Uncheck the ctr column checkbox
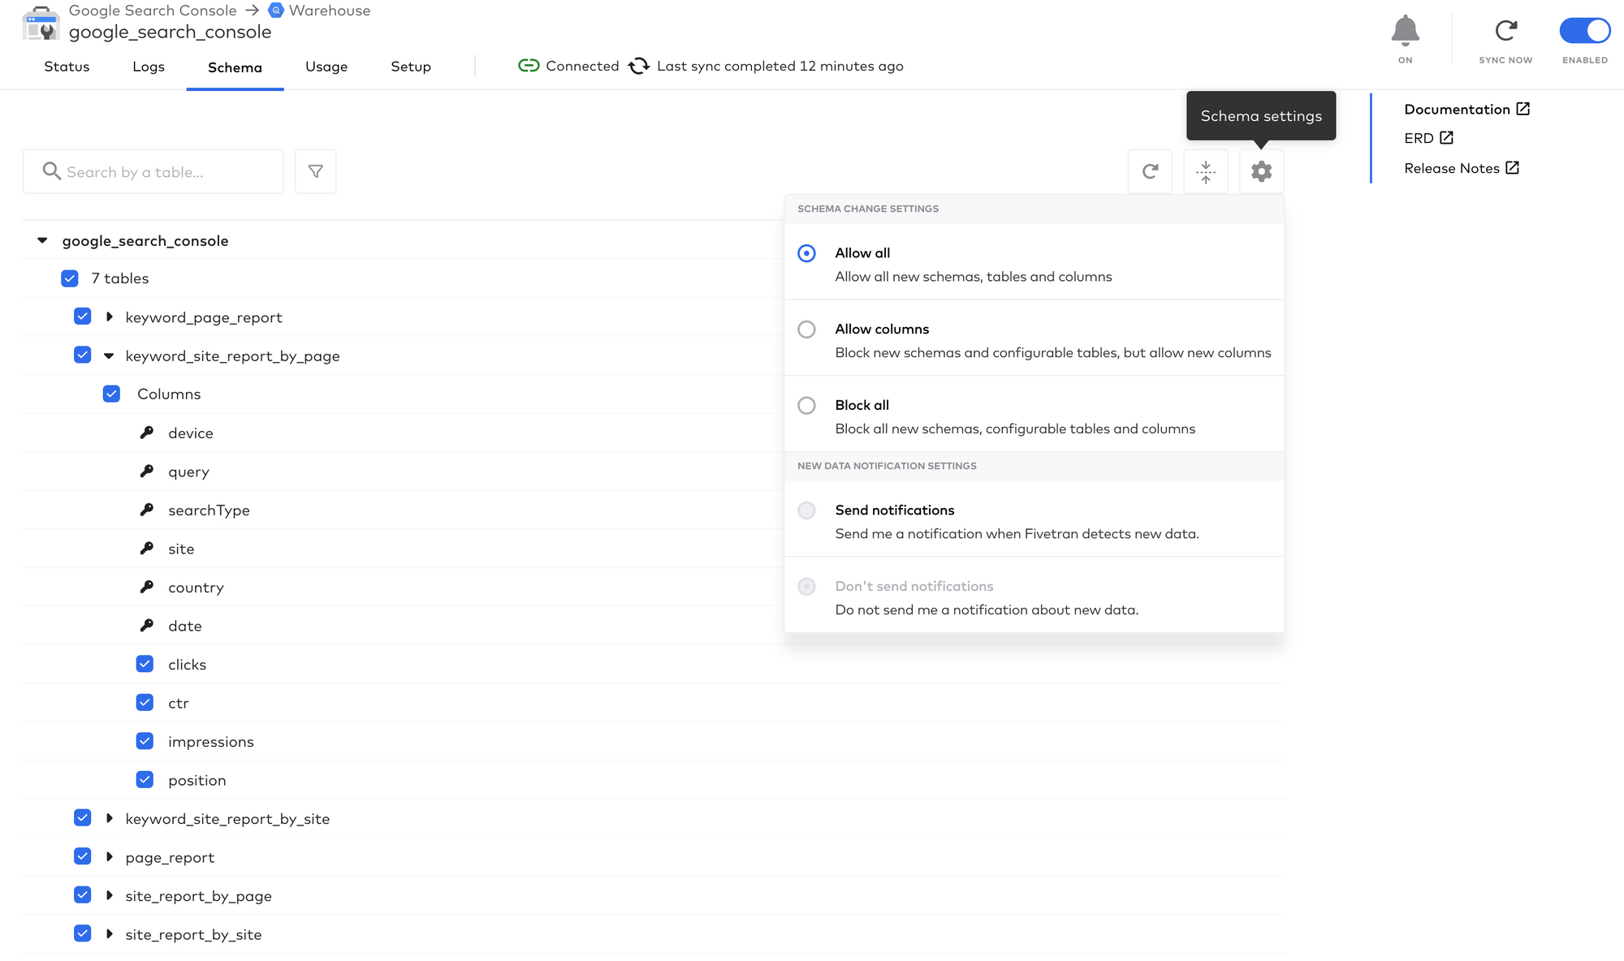The height and width of the screenshot is (961, 1624). coord(145,702)
